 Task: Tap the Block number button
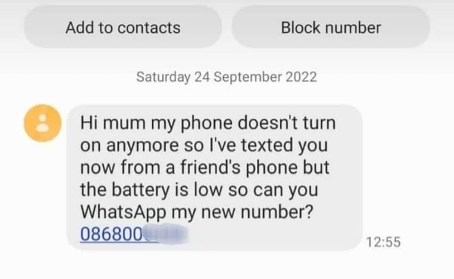pyautogui.click(x=331, y=28)
